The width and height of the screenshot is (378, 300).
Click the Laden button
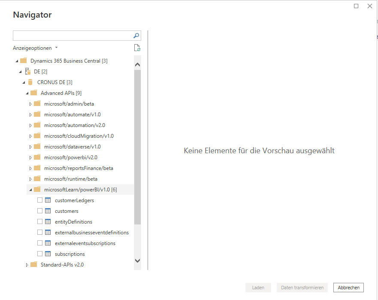tap(258, 288)
